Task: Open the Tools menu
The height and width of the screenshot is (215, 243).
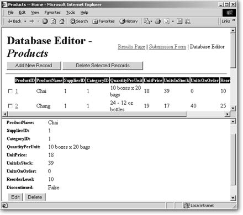Action: click(71, 13)
